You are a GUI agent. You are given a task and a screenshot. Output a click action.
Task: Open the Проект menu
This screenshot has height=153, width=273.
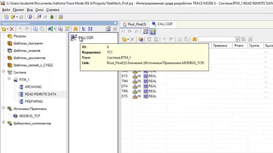coord(18,10)
